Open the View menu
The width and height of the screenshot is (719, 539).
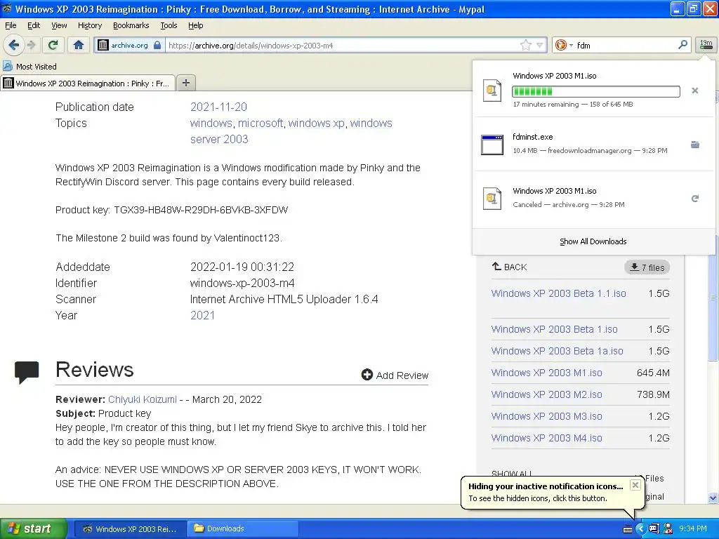click(x=59, y=25)
